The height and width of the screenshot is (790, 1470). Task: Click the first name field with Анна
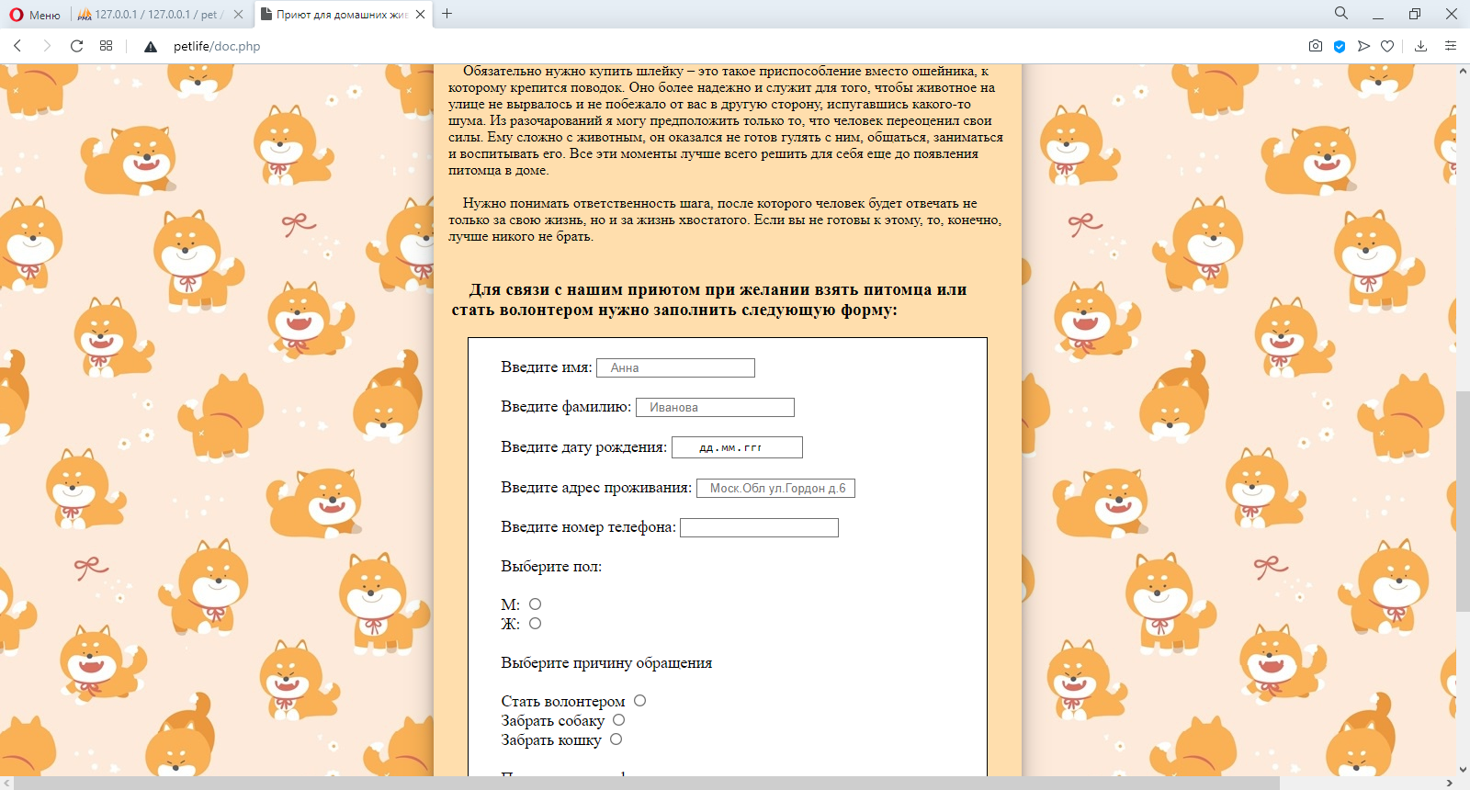point(675,367)
